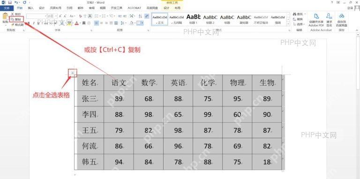Click the Ribbon Display Options icon
This screenshot has width=360, height=179.
[338, 2]
